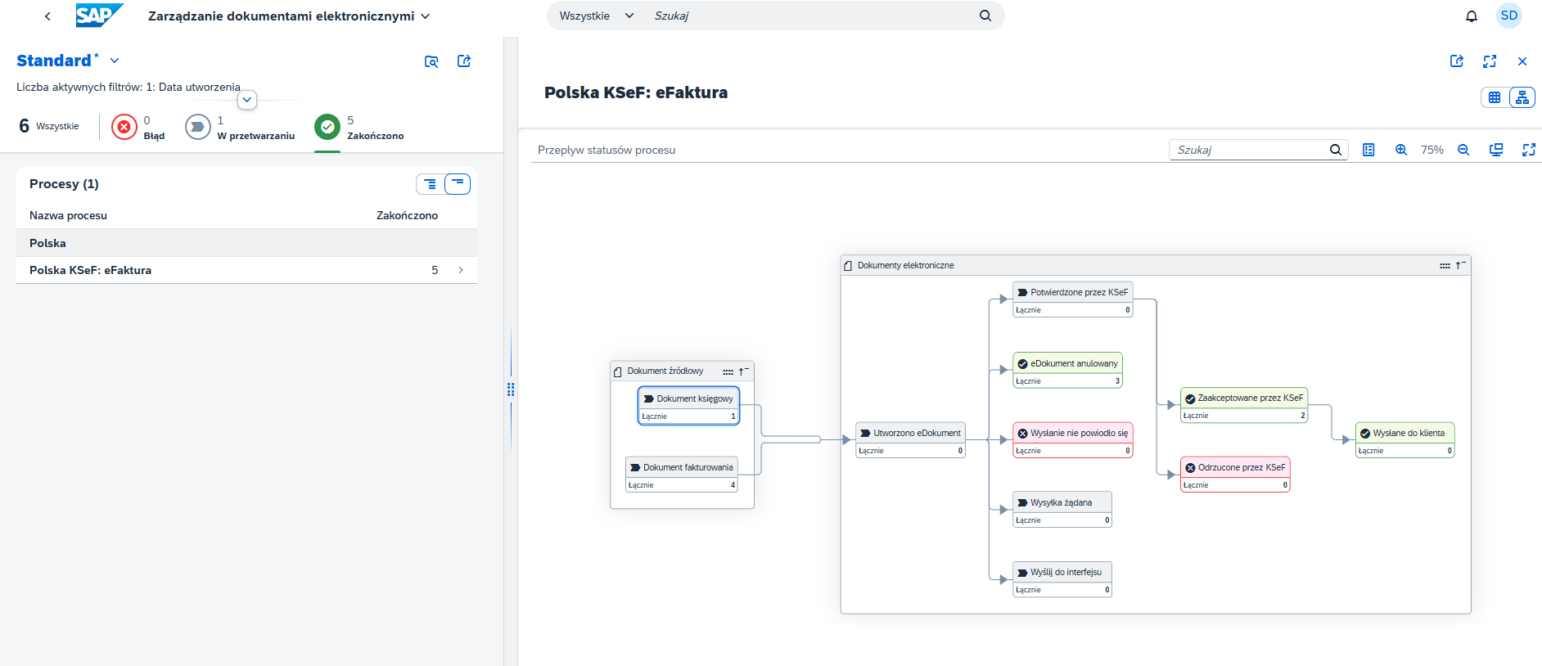
Task: Open the Wszystkie search scope dropdown
Action: 596,16
